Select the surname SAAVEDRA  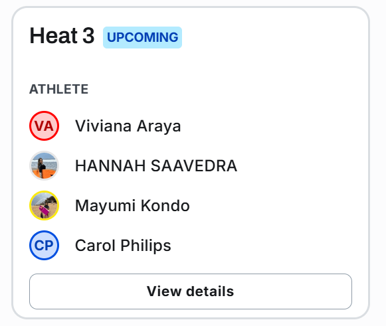194,165
